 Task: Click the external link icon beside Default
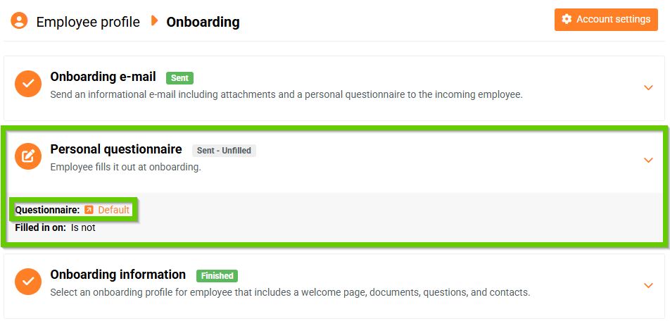(x=89, y=210)
